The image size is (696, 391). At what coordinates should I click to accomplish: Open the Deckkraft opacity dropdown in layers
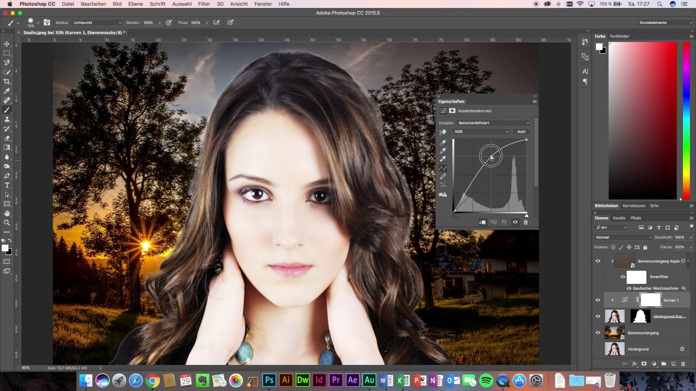point(691,237)
